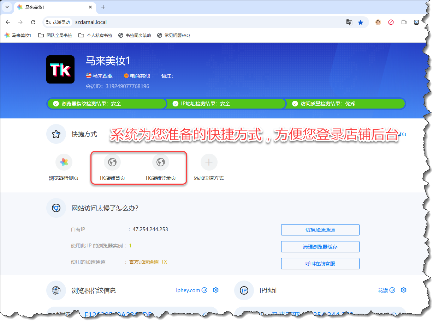Click 浏览器指纹检测结果 status bar
439x326 pixels.
(107, 104)
